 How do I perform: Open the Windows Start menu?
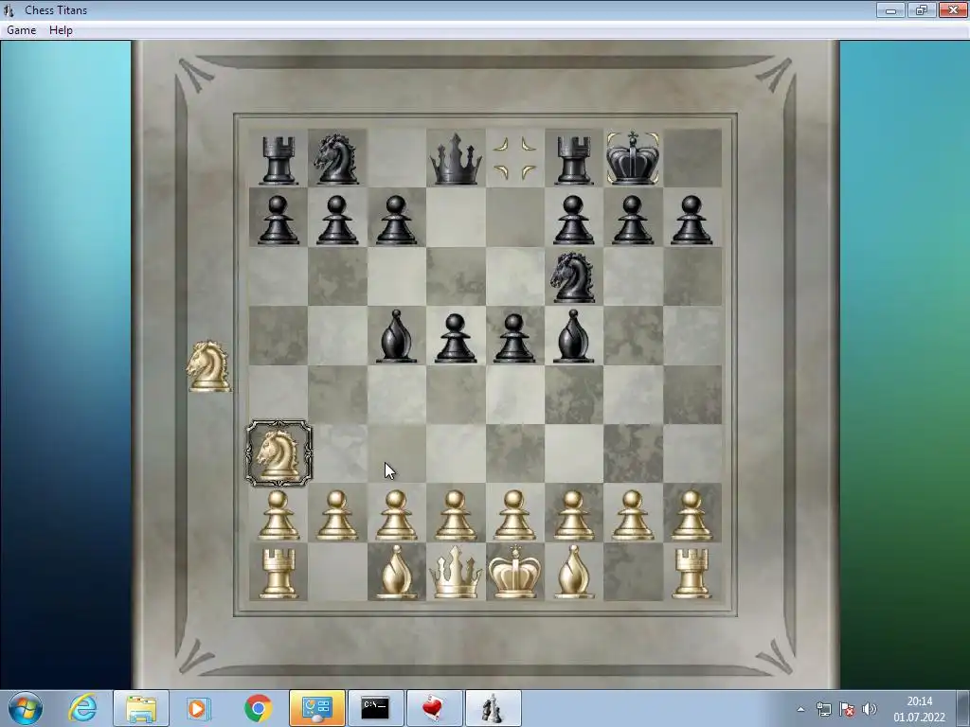26,708
